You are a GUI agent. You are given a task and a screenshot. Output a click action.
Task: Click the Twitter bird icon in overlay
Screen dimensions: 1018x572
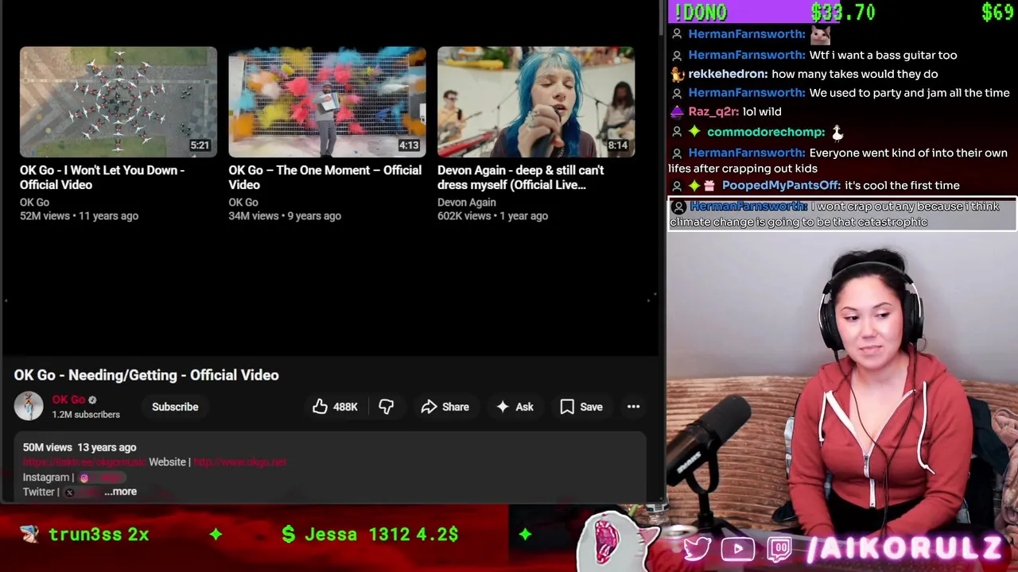tap(697, 548)
